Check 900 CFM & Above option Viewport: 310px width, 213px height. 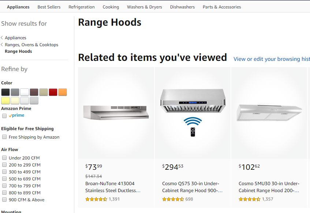(x=4, y=199)
